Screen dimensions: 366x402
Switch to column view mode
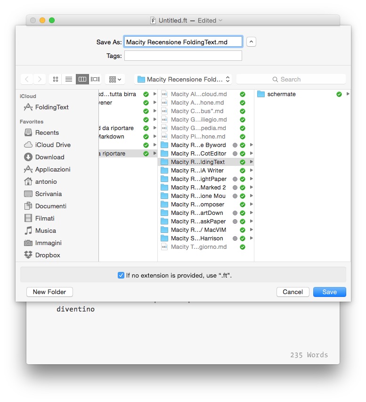(82, 79)
